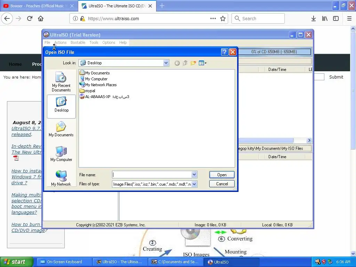Open the Options menu in UltraISO
Viewport: 356px width, 267px height.
coord(109,42)
